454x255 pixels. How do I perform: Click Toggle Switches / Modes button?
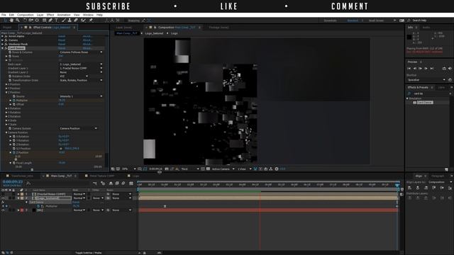pyautogui.click(x=88, y=253)
